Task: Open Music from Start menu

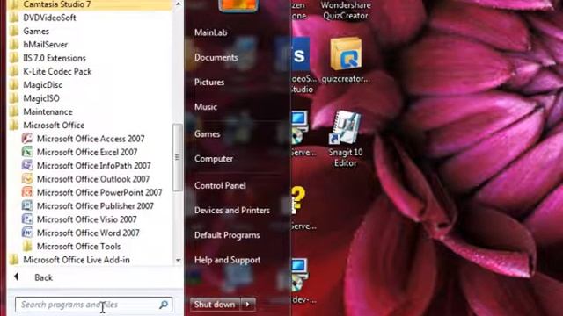Action: click(x=206, y=107)
